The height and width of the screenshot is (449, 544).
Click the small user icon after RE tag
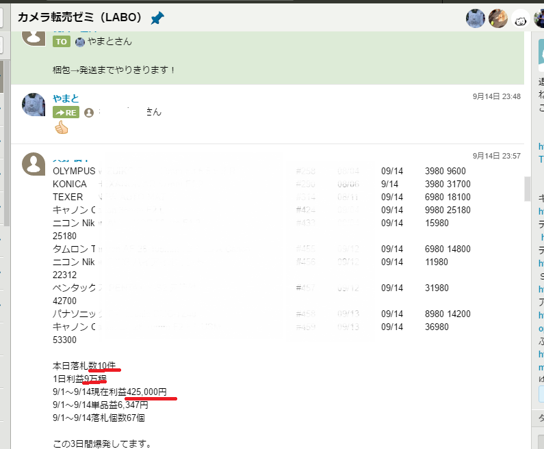[x=89, y=113]
